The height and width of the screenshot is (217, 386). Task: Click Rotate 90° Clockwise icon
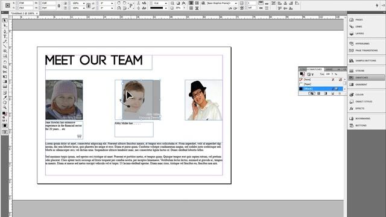119,3
